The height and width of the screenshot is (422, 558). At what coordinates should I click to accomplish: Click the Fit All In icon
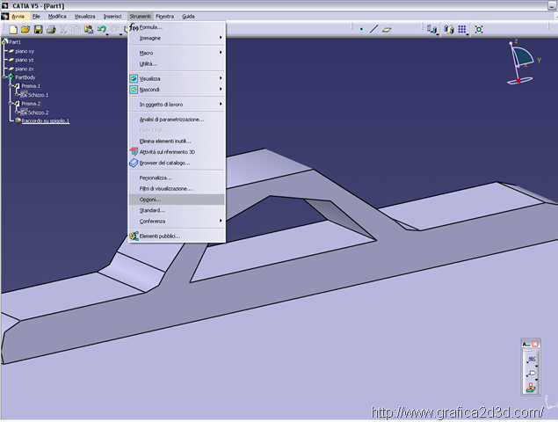479,29
